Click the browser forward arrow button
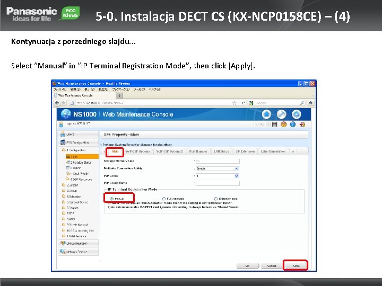382x286 pixels. pos(63,103)
